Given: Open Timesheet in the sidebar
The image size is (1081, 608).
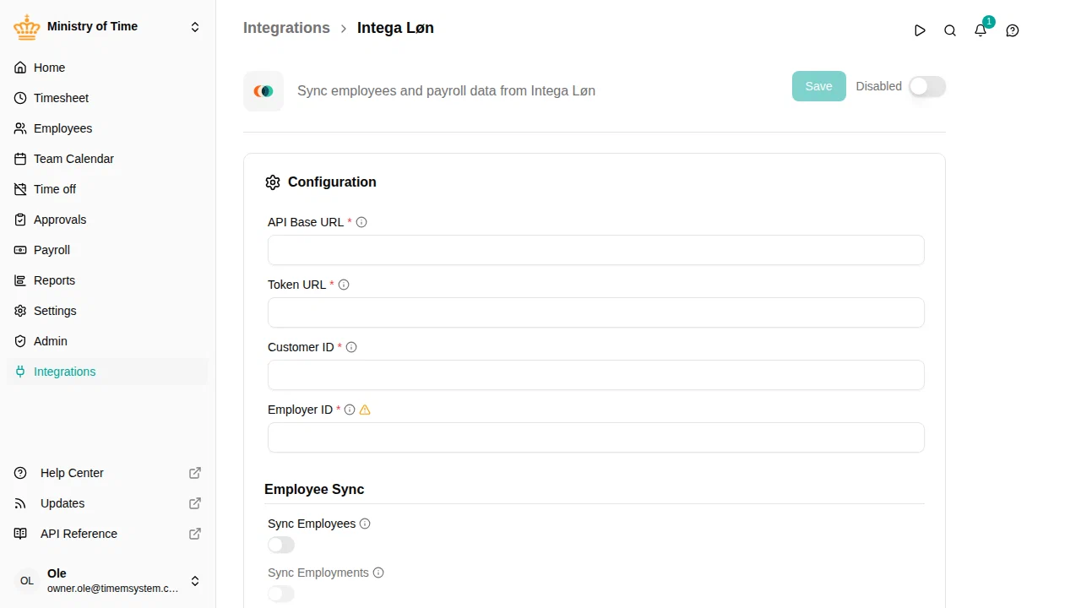Looking at the screenshot, I should pyautogui.click(x=107, y=98).
